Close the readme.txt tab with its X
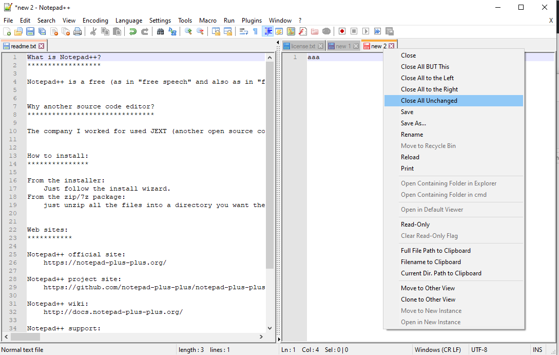The width and height of the screenshot is (559, 355). pyautogui.click(x=42, y=46)
